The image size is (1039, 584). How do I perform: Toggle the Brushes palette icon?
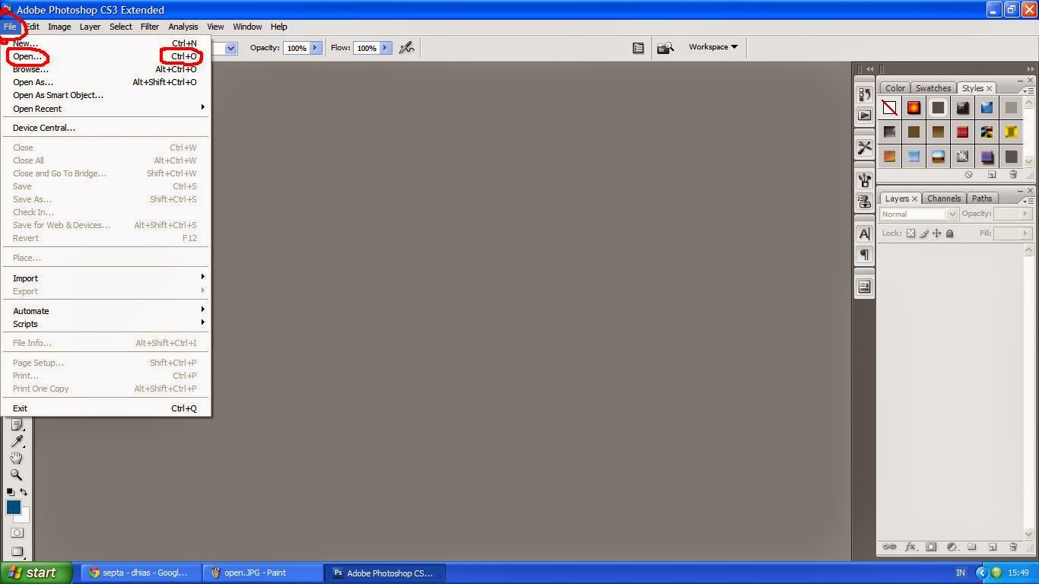pos(638,48)
